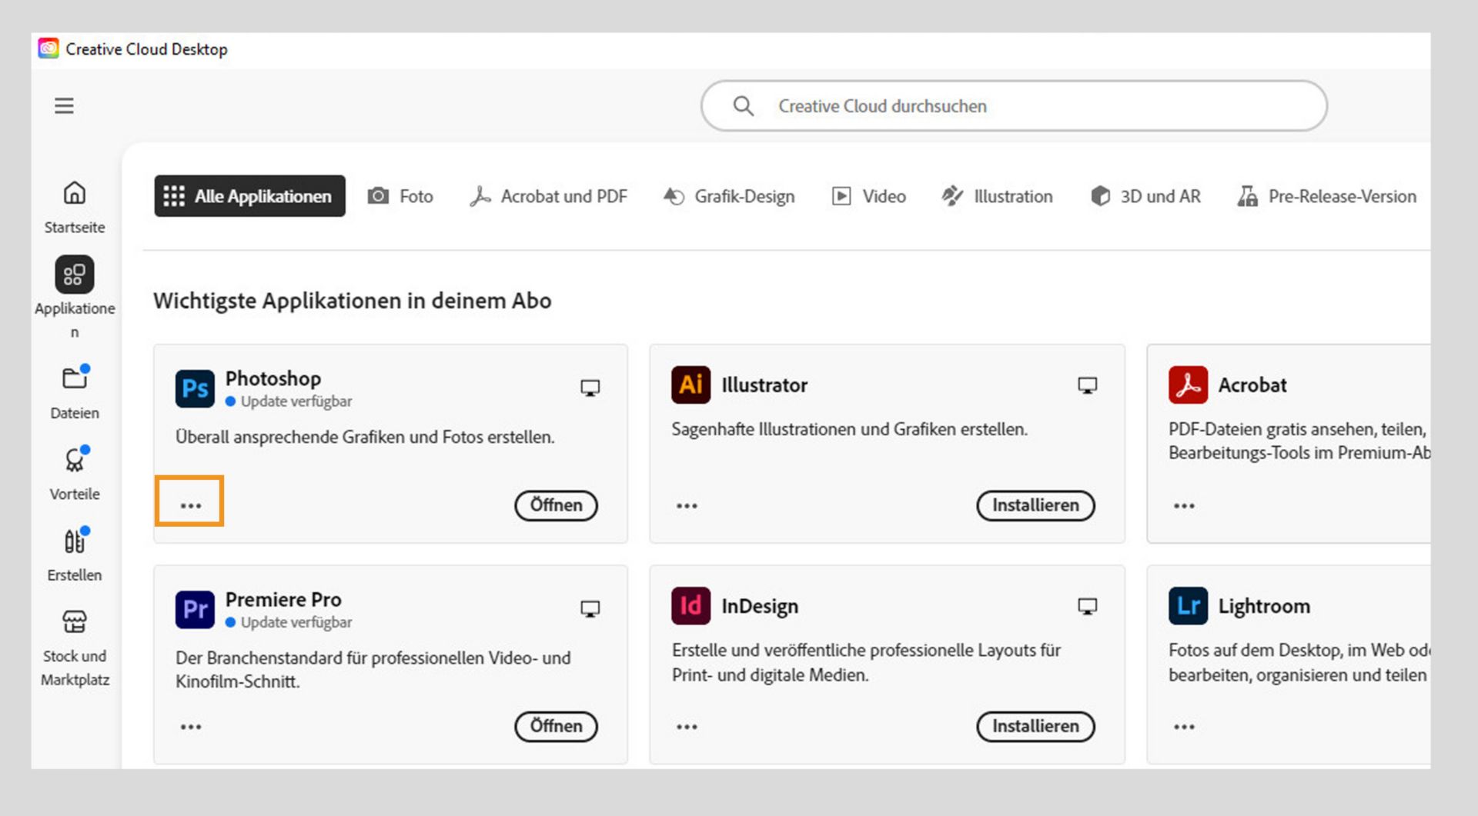Open Stock und Marktplatz section

75,646
